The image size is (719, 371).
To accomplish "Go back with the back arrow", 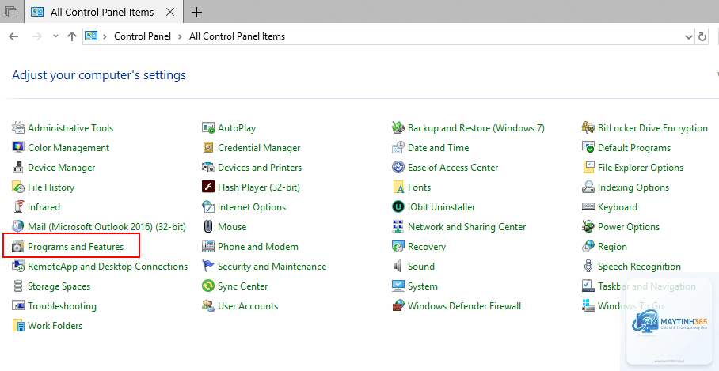I will 13,36.
